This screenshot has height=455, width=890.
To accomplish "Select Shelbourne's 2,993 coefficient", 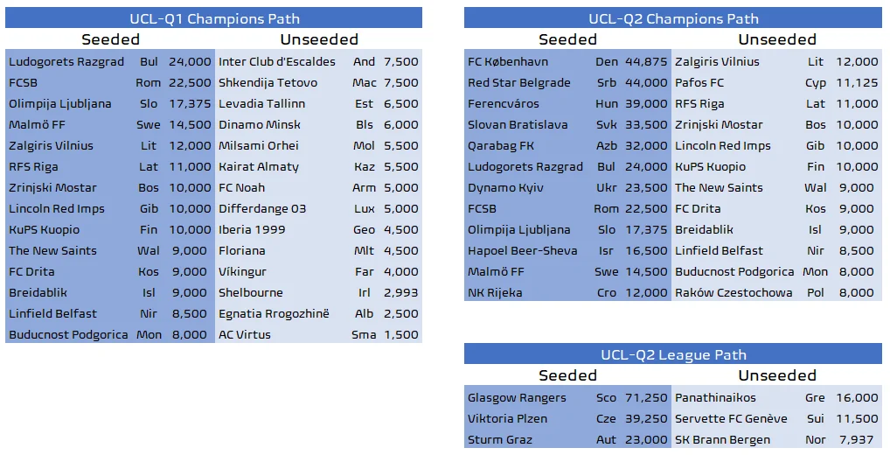I will click(x=400, y=293).
